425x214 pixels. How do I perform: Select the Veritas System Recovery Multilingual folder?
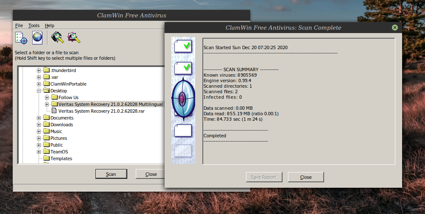(111, 104)
